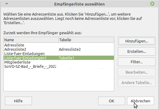Select the Mitgliederliste entry

pos(59,62)
